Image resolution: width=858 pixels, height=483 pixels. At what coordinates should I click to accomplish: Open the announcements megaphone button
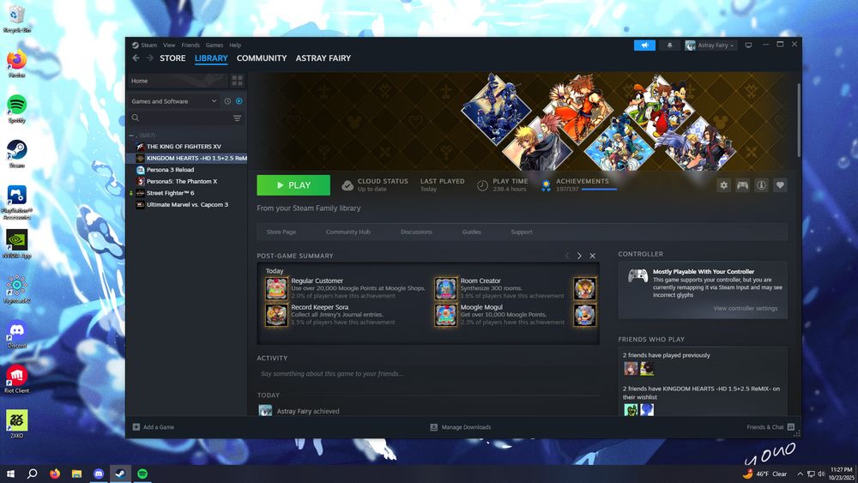point(644,45)
